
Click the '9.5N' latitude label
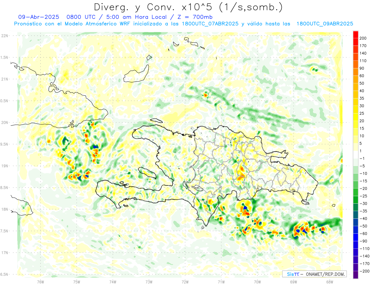point(4,144)
